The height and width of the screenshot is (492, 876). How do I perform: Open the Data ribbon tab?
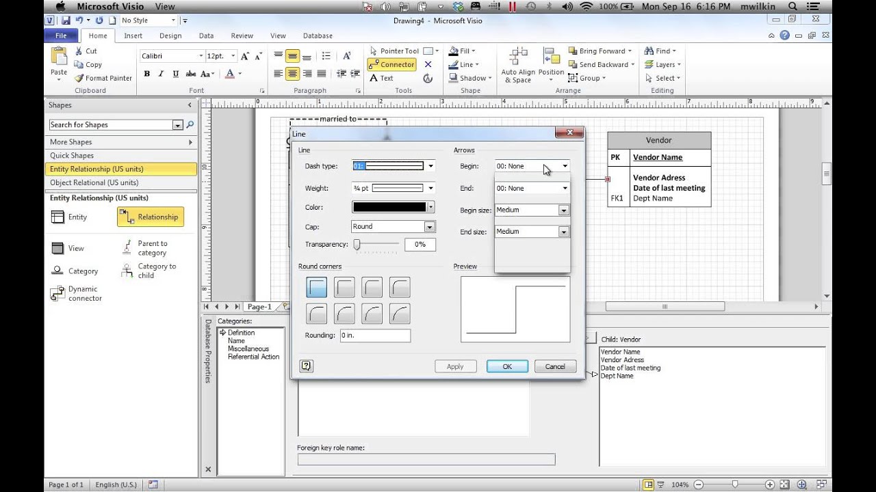(206, 36)
